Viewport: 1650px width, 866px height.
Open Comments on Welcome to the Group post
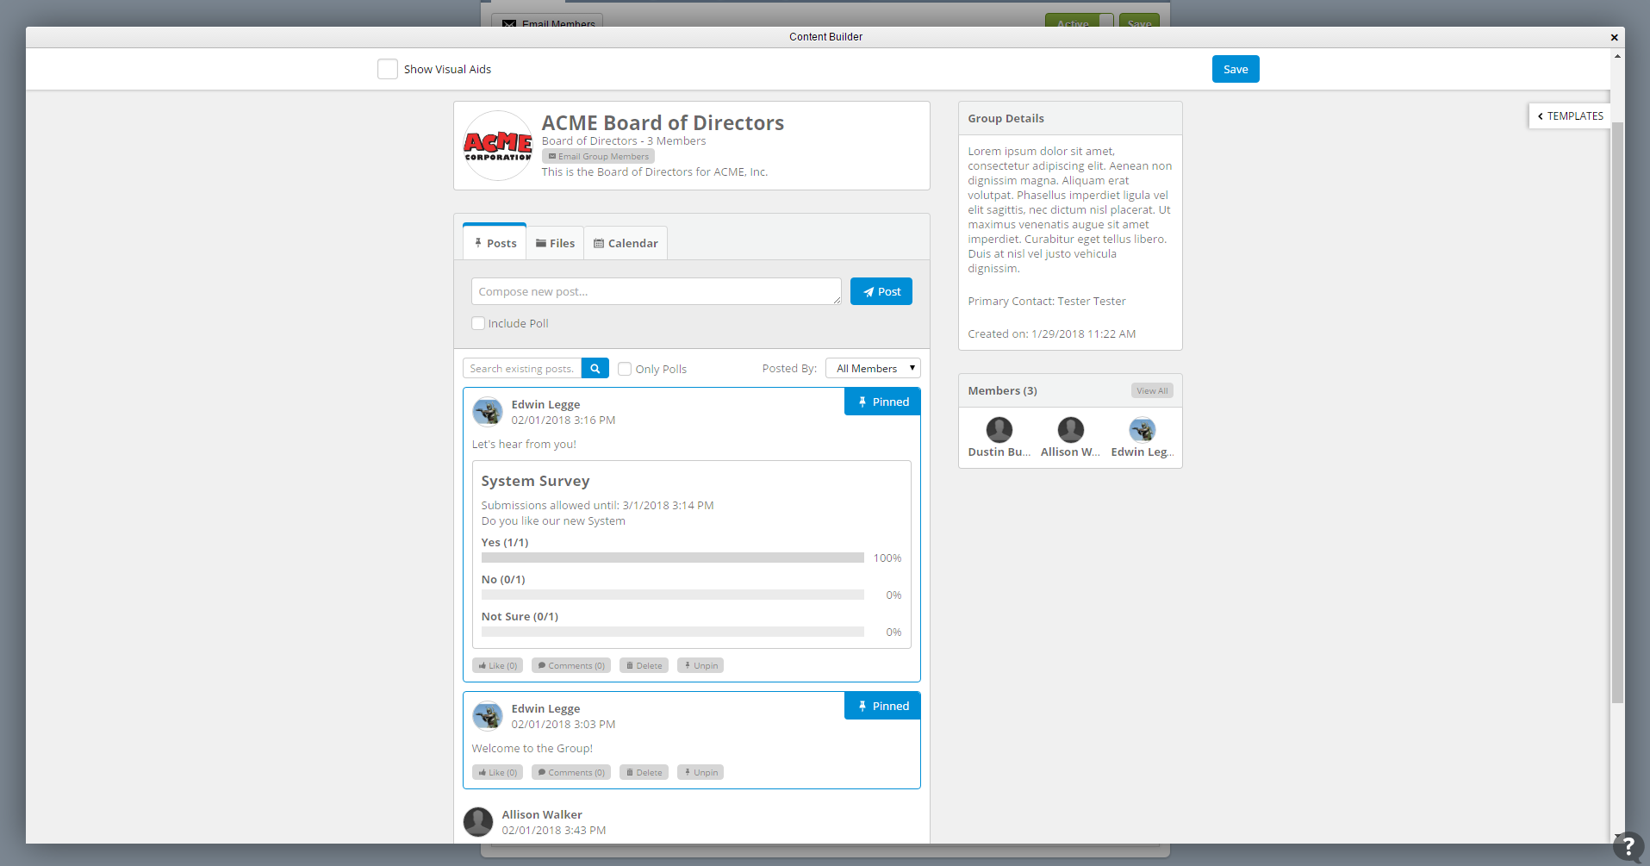tap(571, 772)
